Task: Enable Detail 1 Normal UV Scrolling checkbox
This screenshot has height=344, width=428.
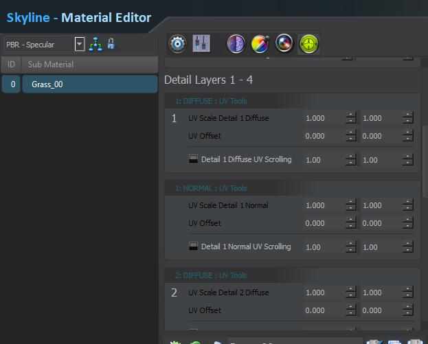Action: [x=193, y=246]
